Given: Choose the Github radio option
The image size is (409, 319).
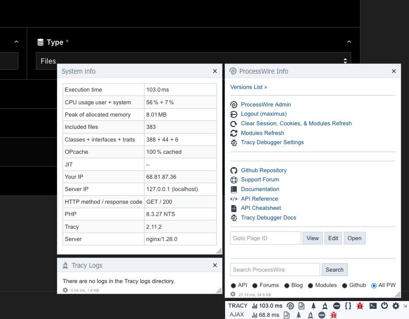Looking at the screenshot, I should 345,286.
